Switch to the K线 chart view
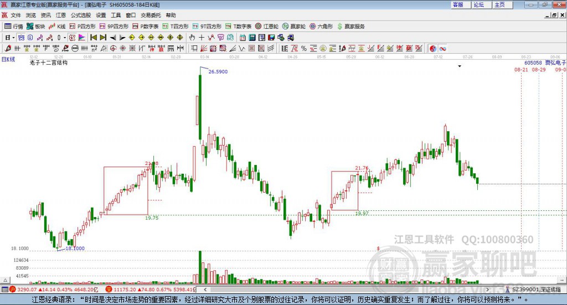567x305 pixels. click(57, 27)
